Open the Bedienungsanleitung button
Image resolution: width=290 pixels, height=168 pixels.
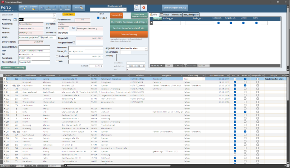pyautogui.click(x=175, y=8)
